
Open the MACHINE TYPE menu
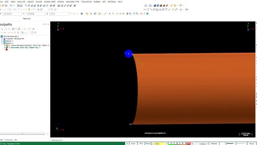point(72,2)
